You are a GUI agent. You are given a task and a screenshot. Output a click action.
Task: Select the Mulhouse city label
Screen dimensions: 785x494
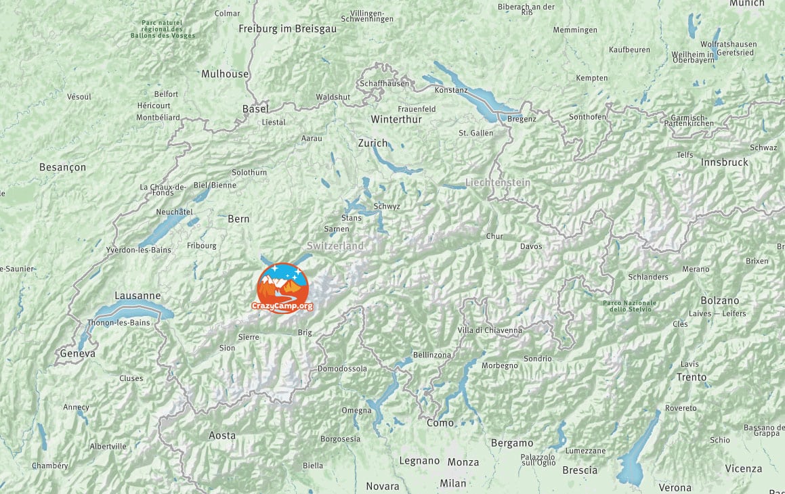tap(225, 74)
